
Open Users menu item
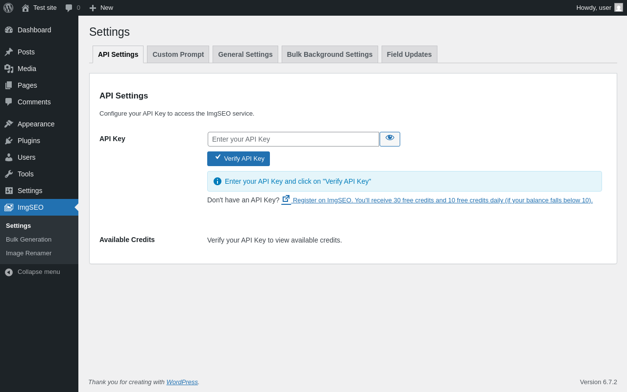point(39,157)
